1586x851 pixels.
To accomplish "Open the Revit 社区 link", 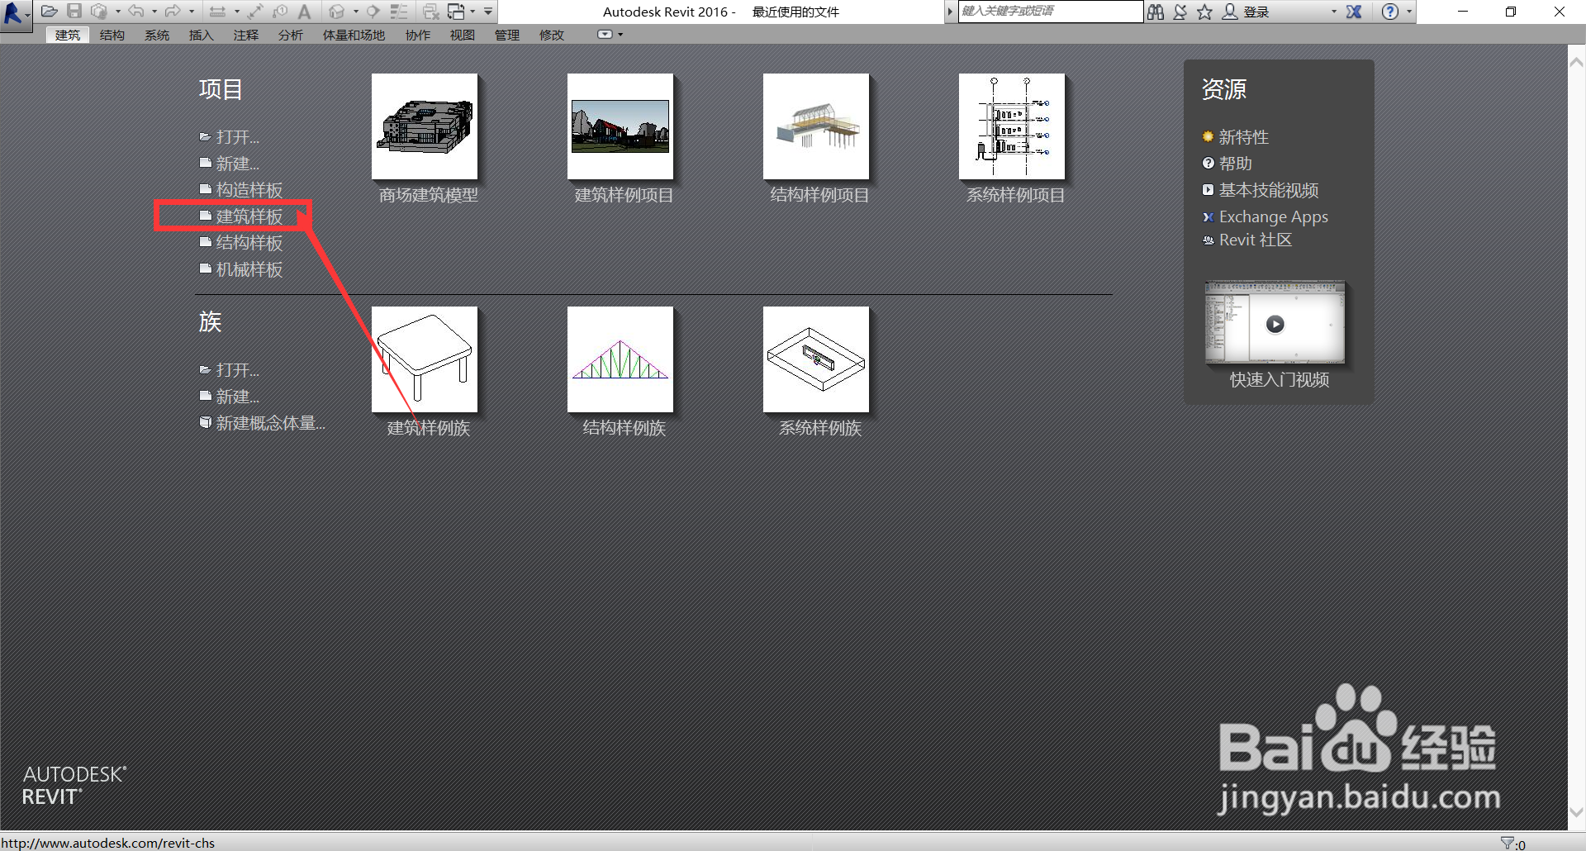I will [x=1247, y=240].
